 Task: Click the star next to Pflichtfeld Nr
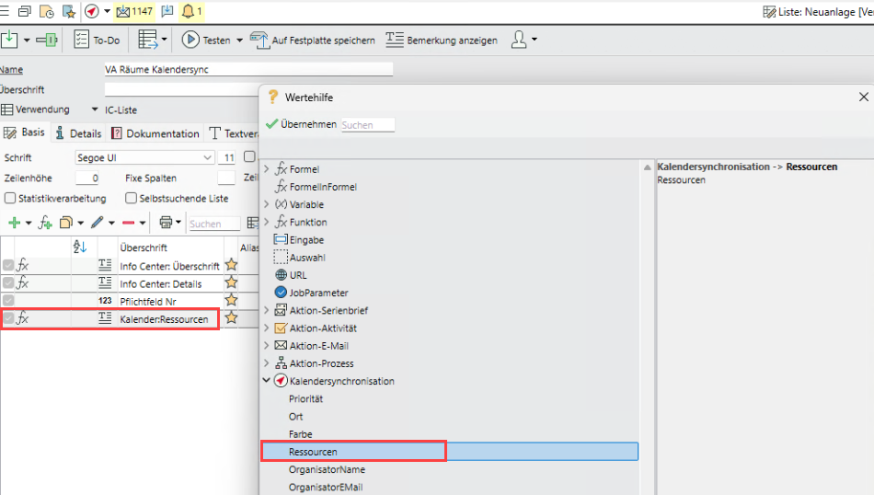point(231,301)
